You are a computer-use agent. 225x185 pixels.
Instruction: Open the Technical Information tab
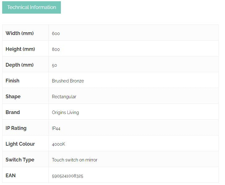pos(32,7)
